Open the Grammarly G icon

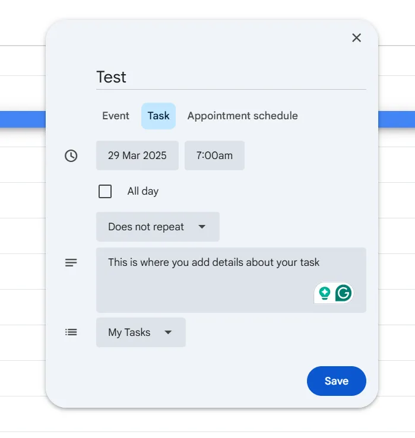click(x=343, y=293)
